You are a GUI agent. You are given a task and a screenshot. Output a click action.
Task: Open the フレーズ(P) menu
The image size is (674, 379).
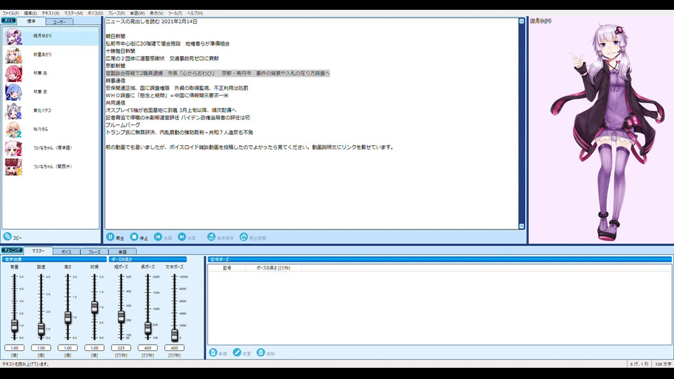(x=117, y=13)
